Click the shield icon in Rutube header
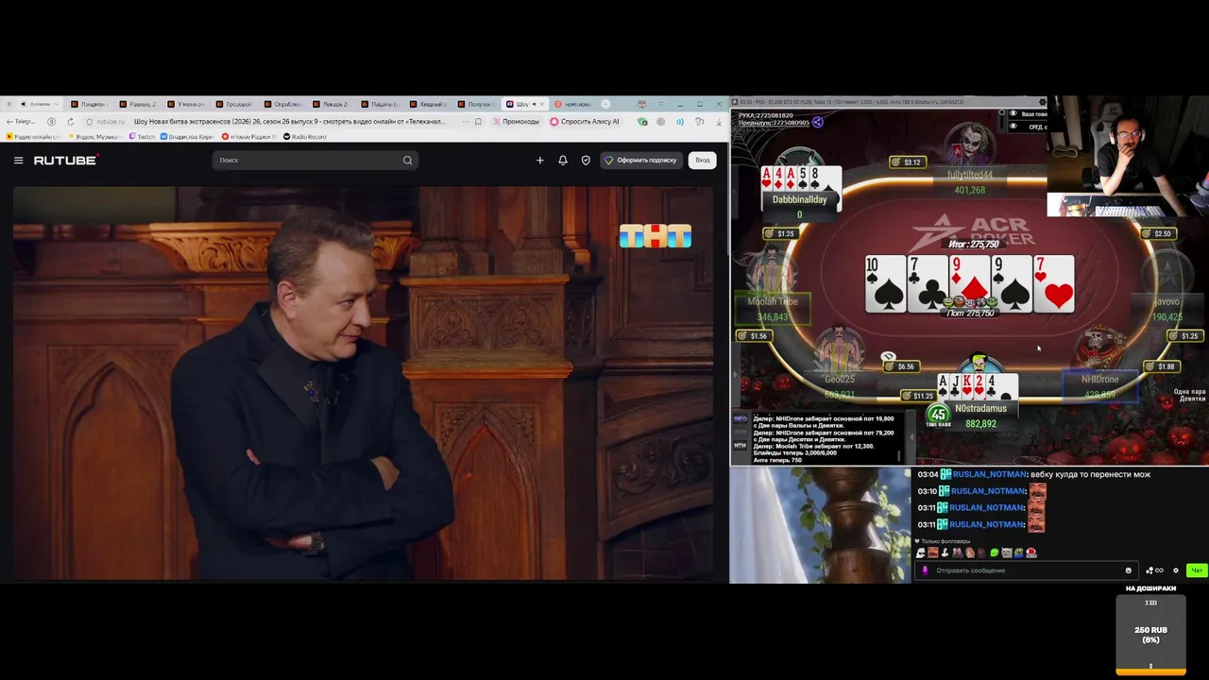Viewport: 1209px width, 680px height. coord(586,161)
